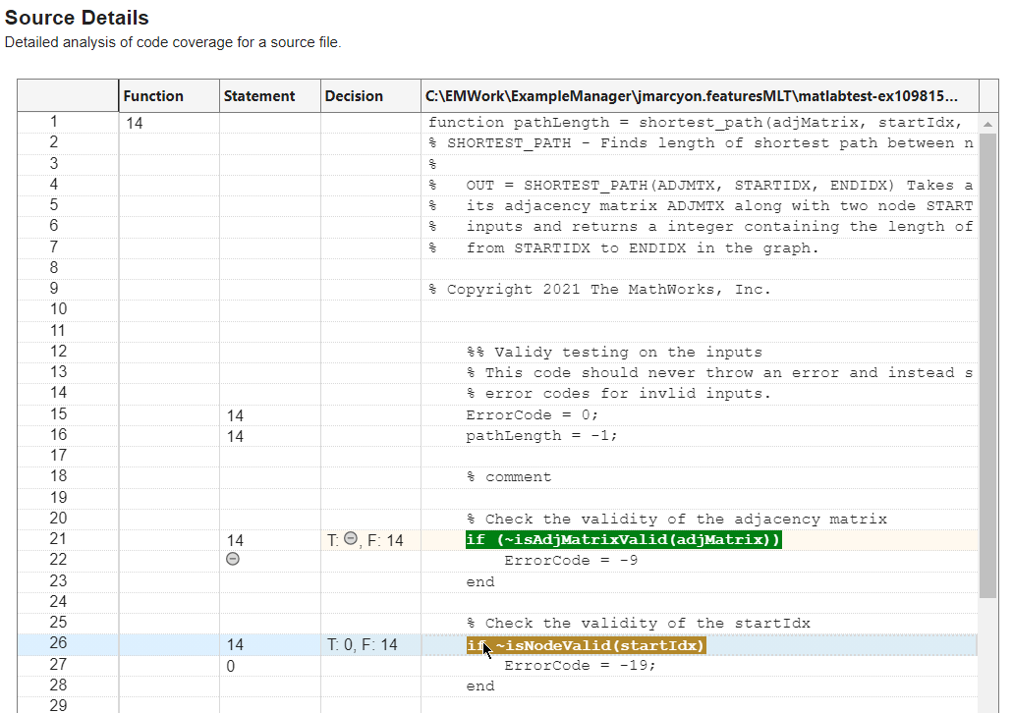This screenshot has width=1013, height=713.
Task: Click the Copyright 2021 MathWorks comment line
Action: click(x=599, y=290)
